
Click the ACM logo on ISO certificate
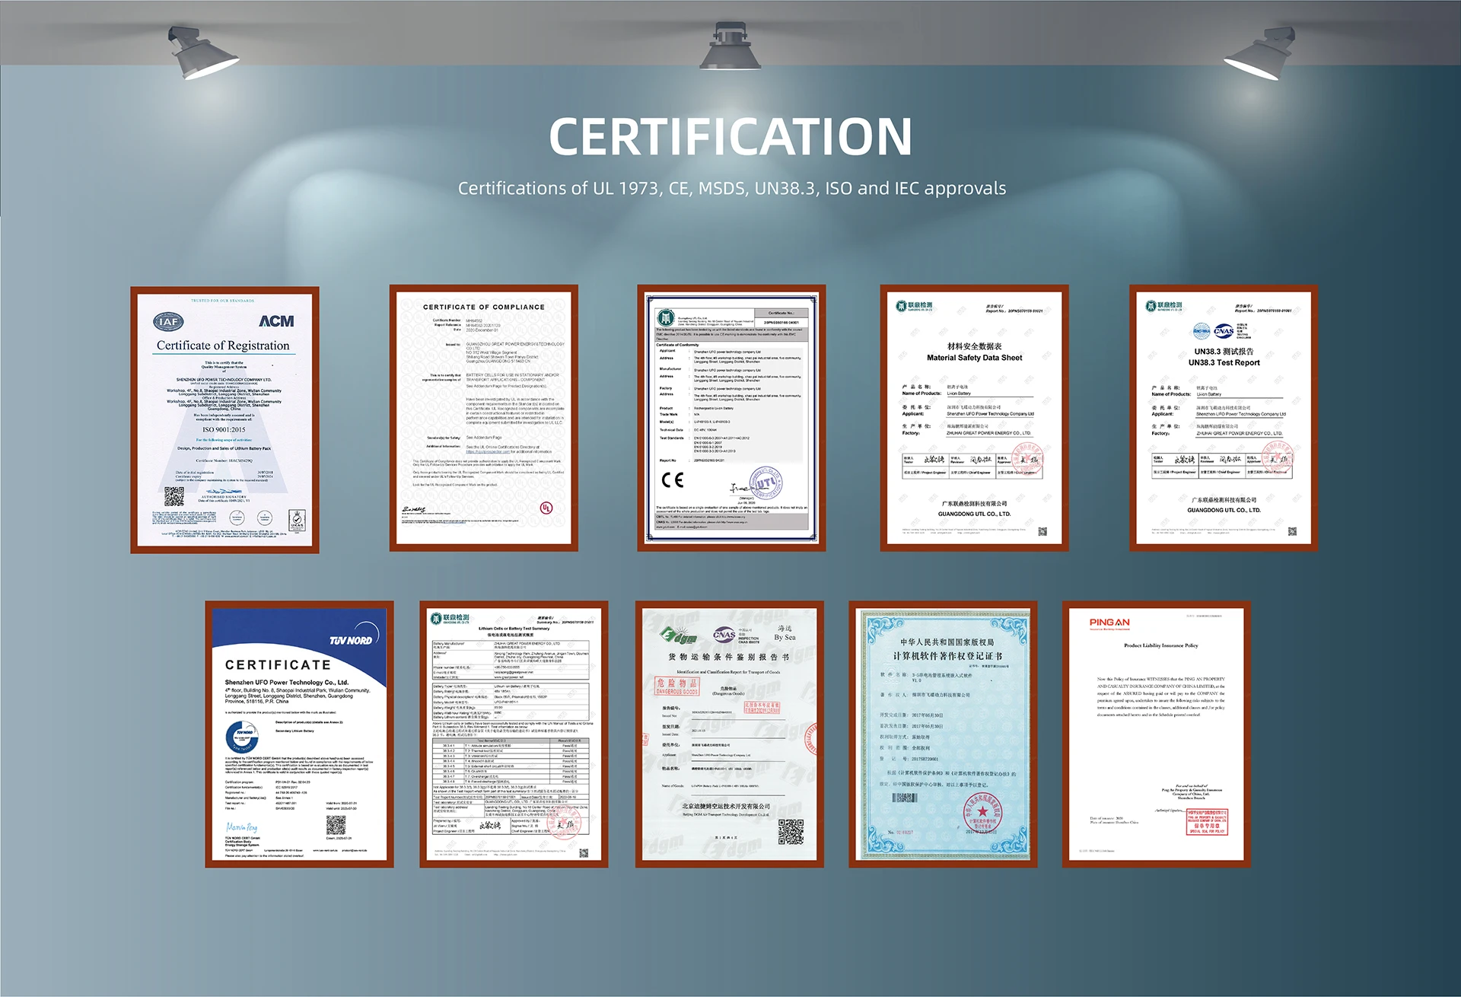pos(276,321)
